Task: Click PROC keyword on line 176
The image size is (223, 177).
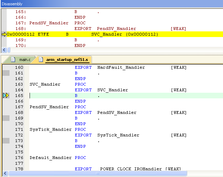Action: click(x=80, y=158)
